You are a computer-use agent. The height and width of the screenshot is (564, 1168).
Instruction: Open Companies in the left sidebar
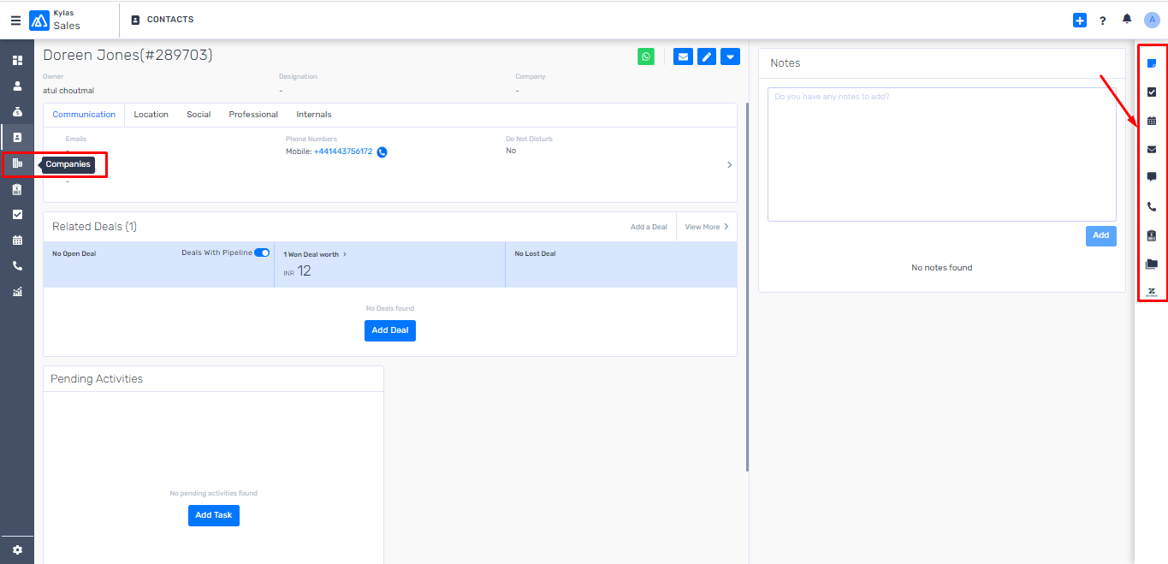click(17, 163)
